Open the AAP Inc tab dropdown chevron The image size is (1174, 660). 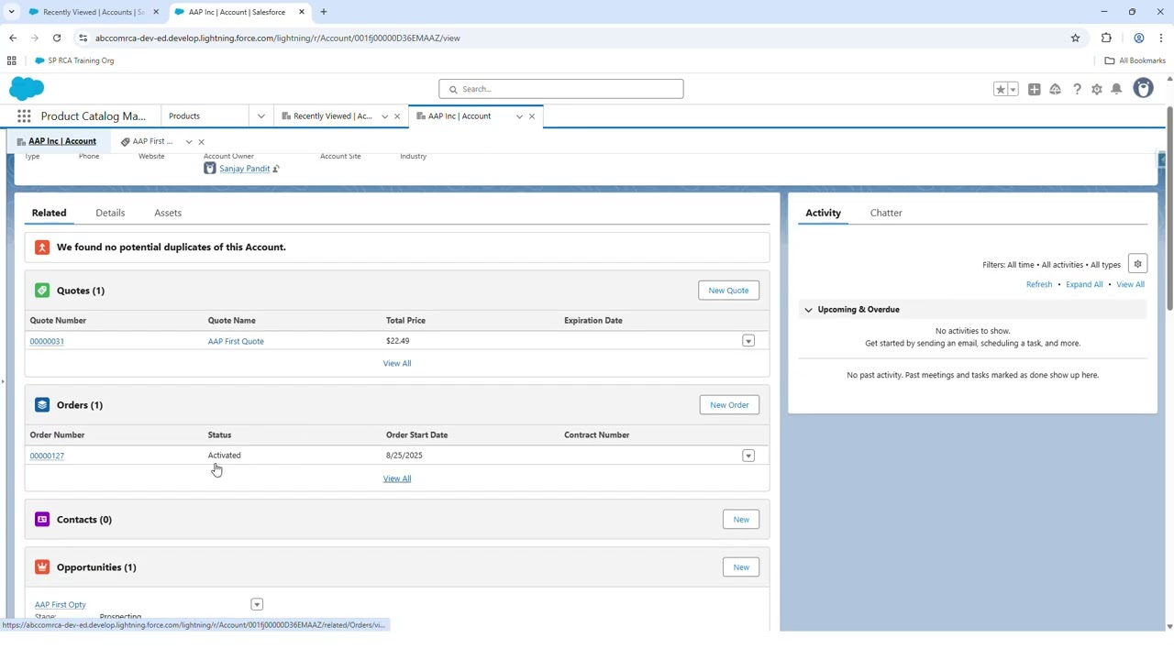[519, 116]
